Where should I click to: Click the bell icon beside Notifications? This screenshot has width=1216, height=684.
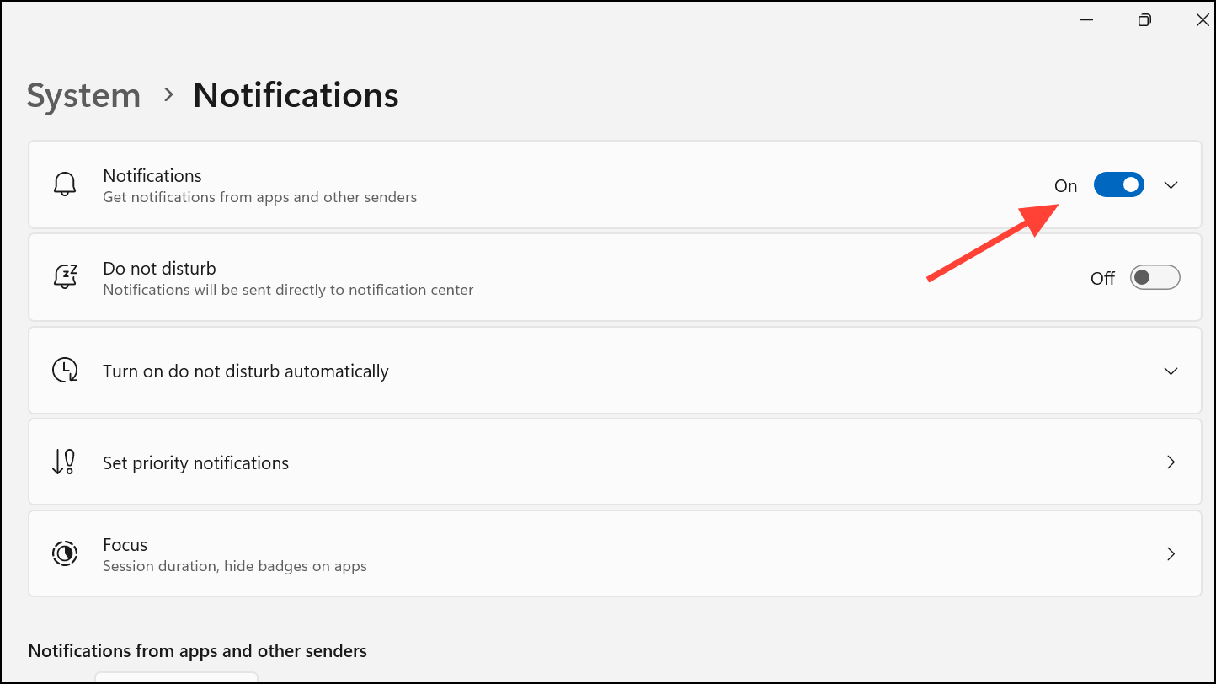click(65, 184)
